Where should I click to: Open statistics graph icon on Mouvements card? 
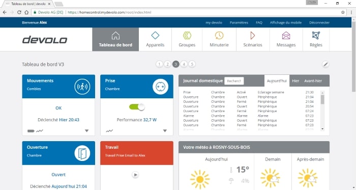click(40, 131)
